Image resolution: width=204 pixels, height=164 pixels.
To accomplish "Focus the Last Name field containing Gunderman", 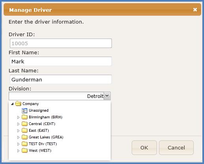I will [x=61, y=79].
